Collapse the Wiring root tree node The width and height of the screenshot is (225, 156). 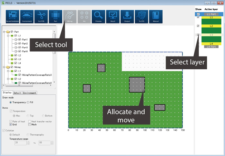click(x=4, y=67)
